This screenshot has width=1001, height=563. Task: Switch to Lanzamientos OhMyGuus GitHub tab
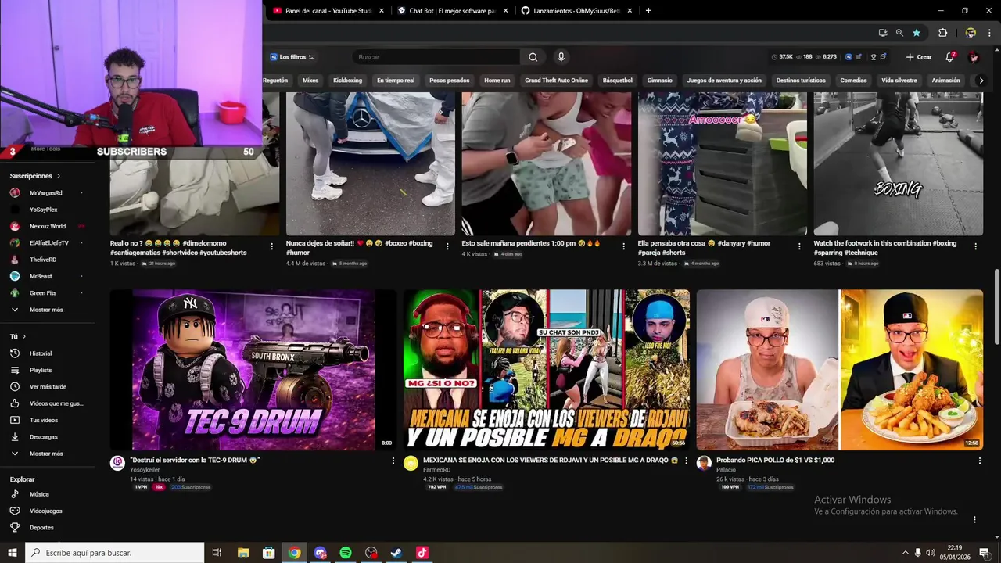pos(577,10)
